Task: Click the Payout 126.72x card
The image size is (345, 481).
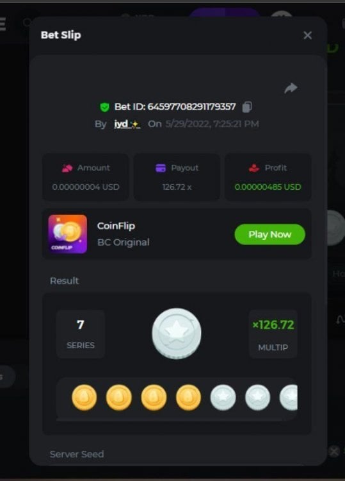Action: (177, 177)
